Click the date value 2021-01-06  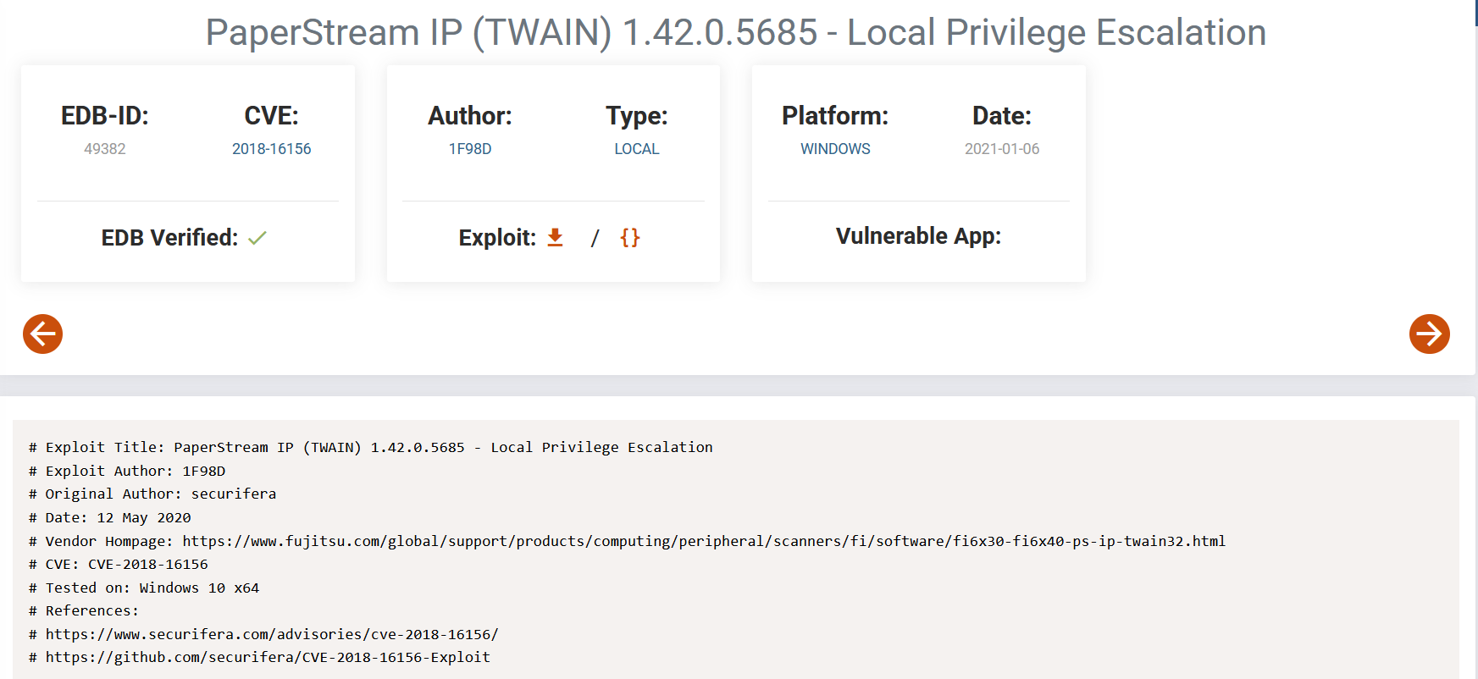tap(1002, 149)
